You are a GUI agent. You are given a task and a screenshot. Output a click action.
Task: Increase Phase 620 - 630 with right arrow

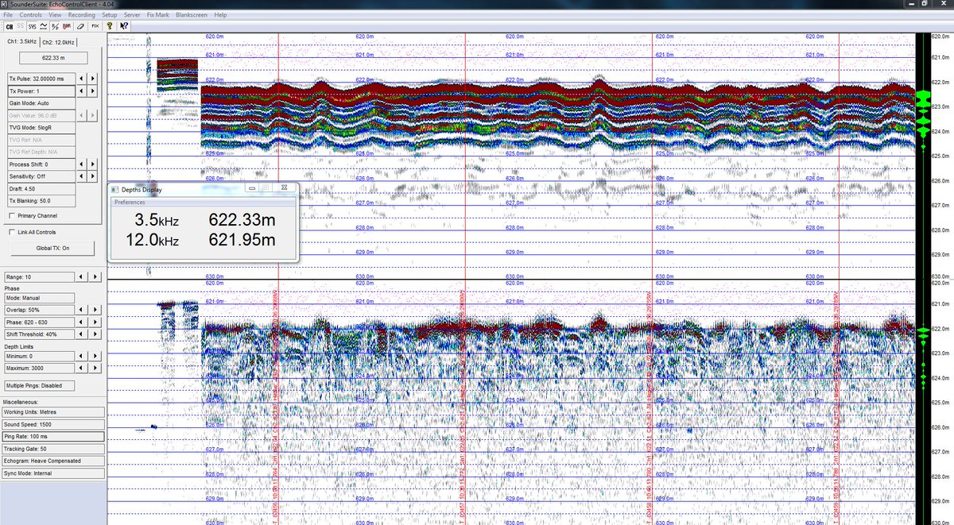(95, 322)
